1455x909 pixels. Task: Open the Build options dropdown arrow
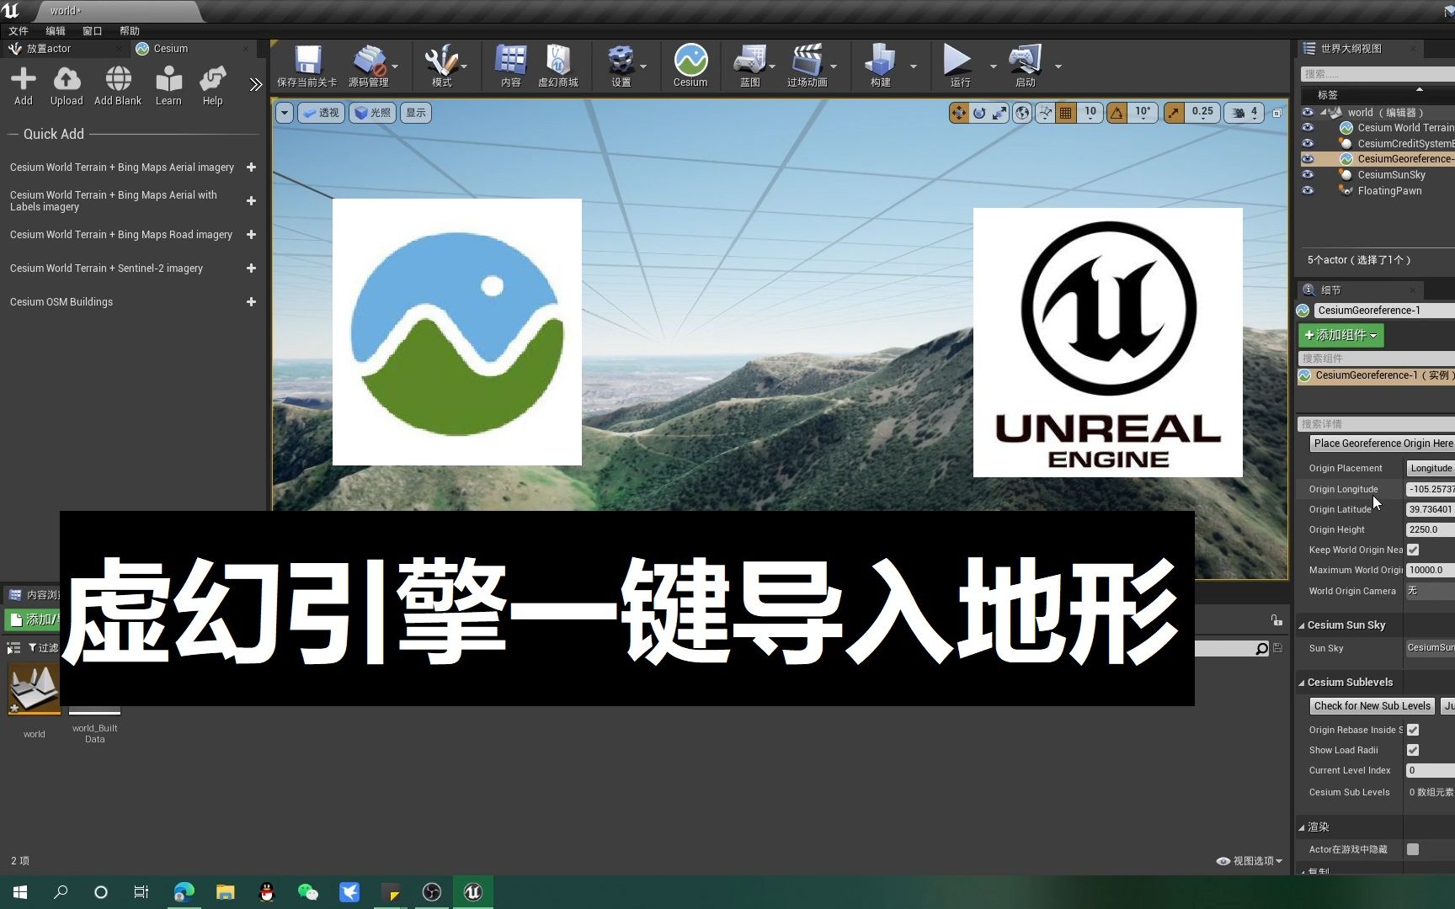pyautogui.click(x=914, y=66)
